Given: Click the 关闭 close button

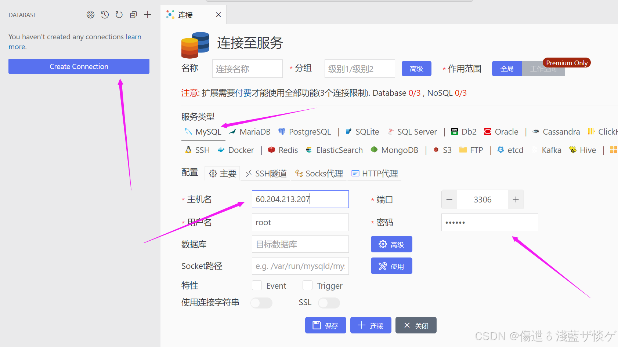Looking at the screenshot, I should [x=416, y=325].
